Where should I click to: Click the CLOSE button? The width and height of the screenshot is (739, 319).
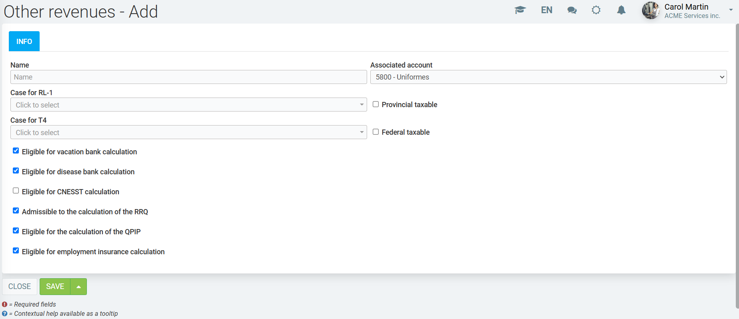(20, 287)
